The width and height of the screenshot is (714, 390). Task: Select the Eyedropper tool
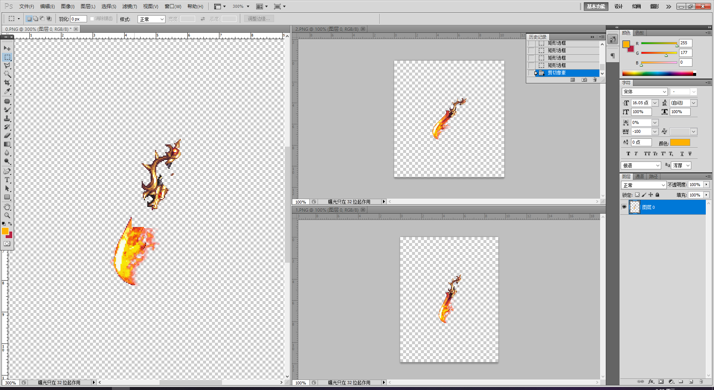coord(7,92)
